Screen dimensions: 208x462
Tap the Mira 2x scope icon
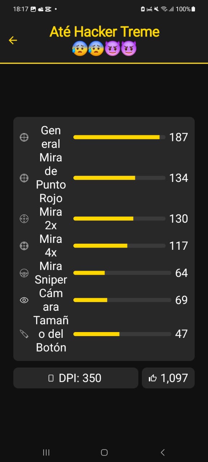[24, 219]
